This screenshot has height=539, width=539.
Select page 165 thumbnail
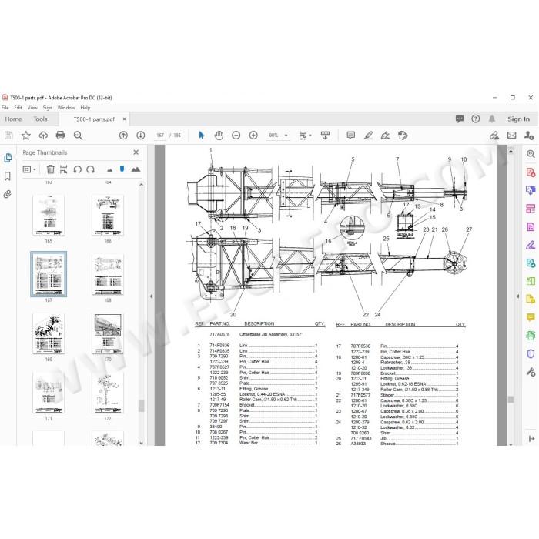[x=49, y=215]
